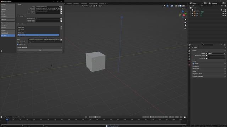Viewport: 227px width, 127px height.
Task: Click the asset library Path text field
Action: (44, 40)
